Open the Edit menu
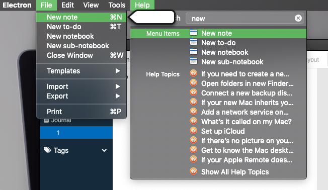This screenshot has height=190, width=328. click(67, 5)
